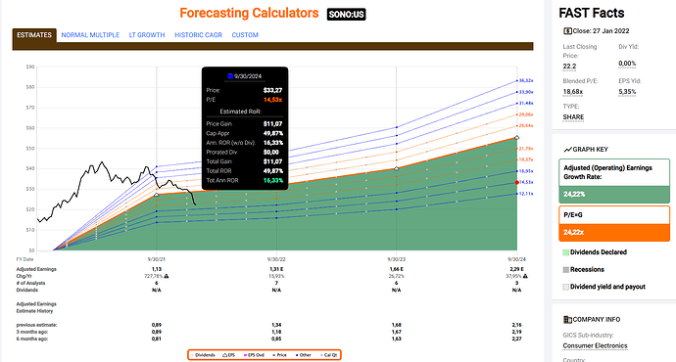The image size is (676, 362).
Task: Click the Adjusted Earnings Growth Rate box
Action: point(614,181)
